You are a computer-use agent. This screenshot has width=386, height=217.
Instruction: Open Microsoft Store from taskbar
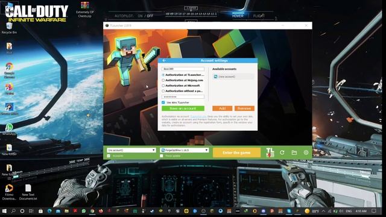40,211
